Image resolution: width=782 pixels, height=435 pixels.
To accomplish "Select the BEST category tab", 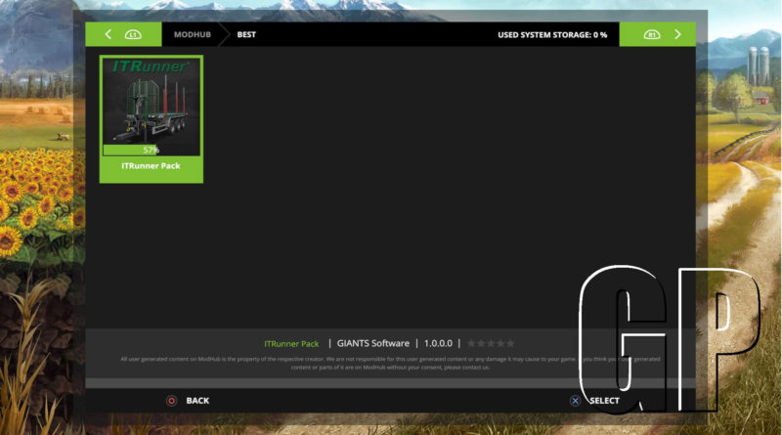I will [246, 34].
